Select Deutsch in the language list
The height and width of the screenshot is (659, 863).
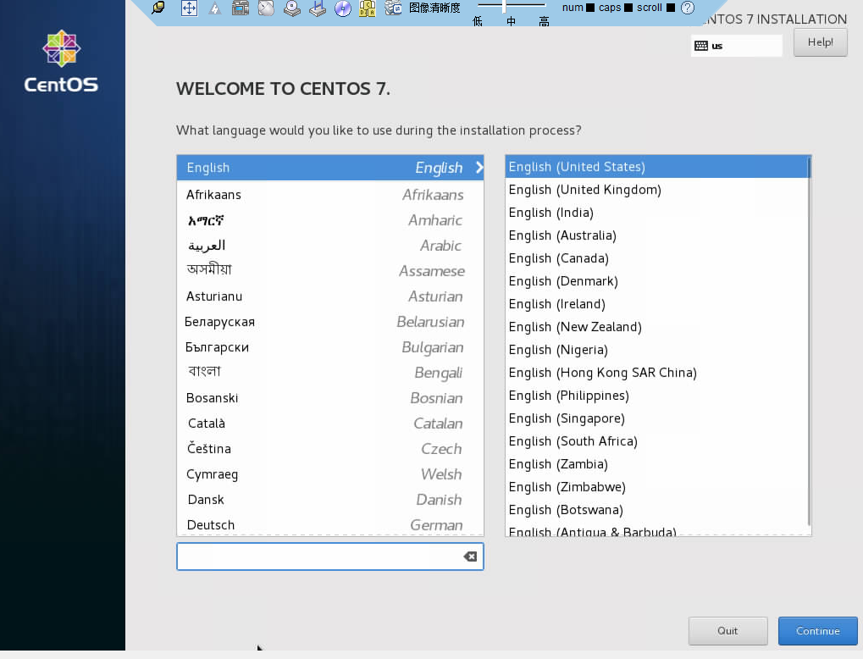pyautogui.click(x=330, y=524)
